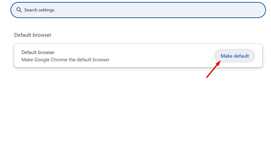Select the Default browser section heading
The height and width of the screenshot is (147, 271).
(33, 35)
